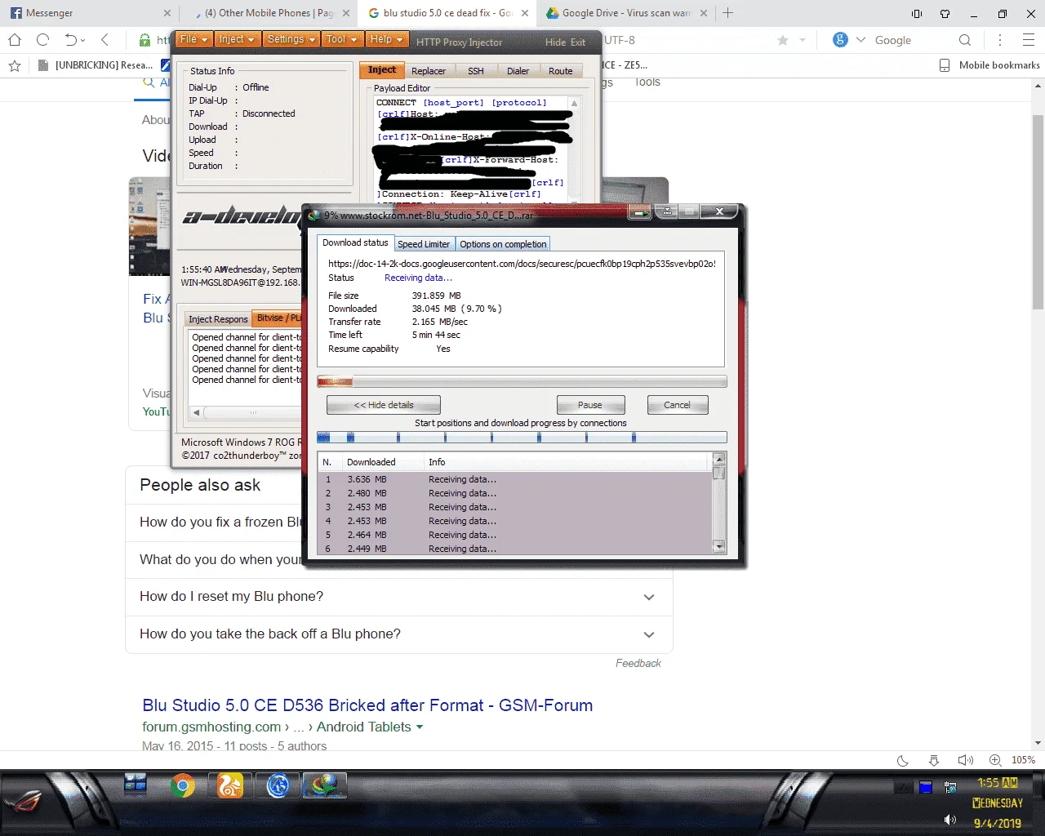Open HTTP Proxy Injector taskbar icon
This screenshot has height=836, width=1045.
coord(278,785)
